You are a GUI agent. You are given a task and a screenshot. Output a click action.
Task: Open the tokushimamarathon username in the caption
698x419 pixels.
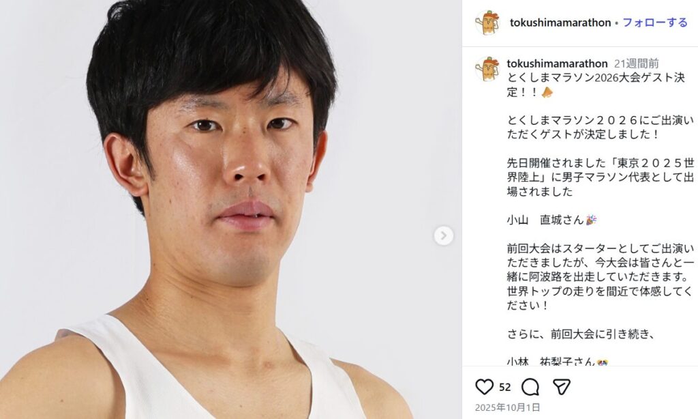pos(557,63)
